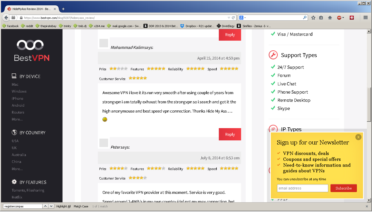
Task: Open the bookmarks list icon
Action: click(x=321, y=18)
